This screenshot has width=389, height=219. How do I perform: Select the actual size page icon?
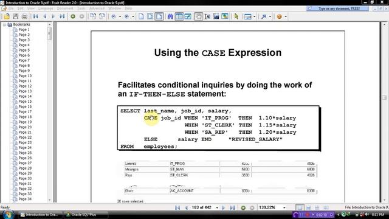tap(141, 16)
